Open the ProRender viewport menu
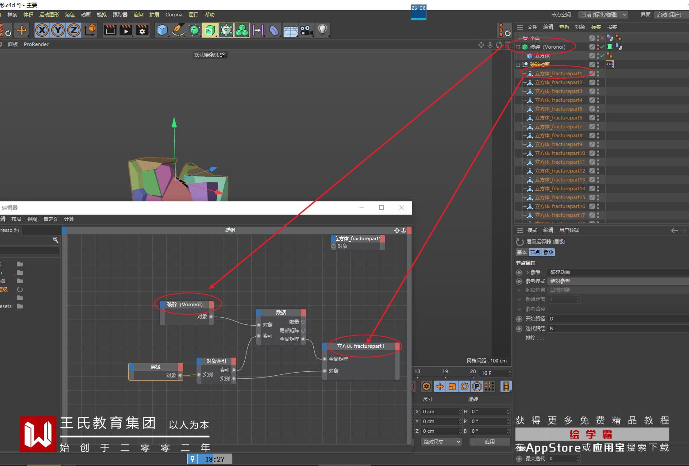 pos(36,44)
